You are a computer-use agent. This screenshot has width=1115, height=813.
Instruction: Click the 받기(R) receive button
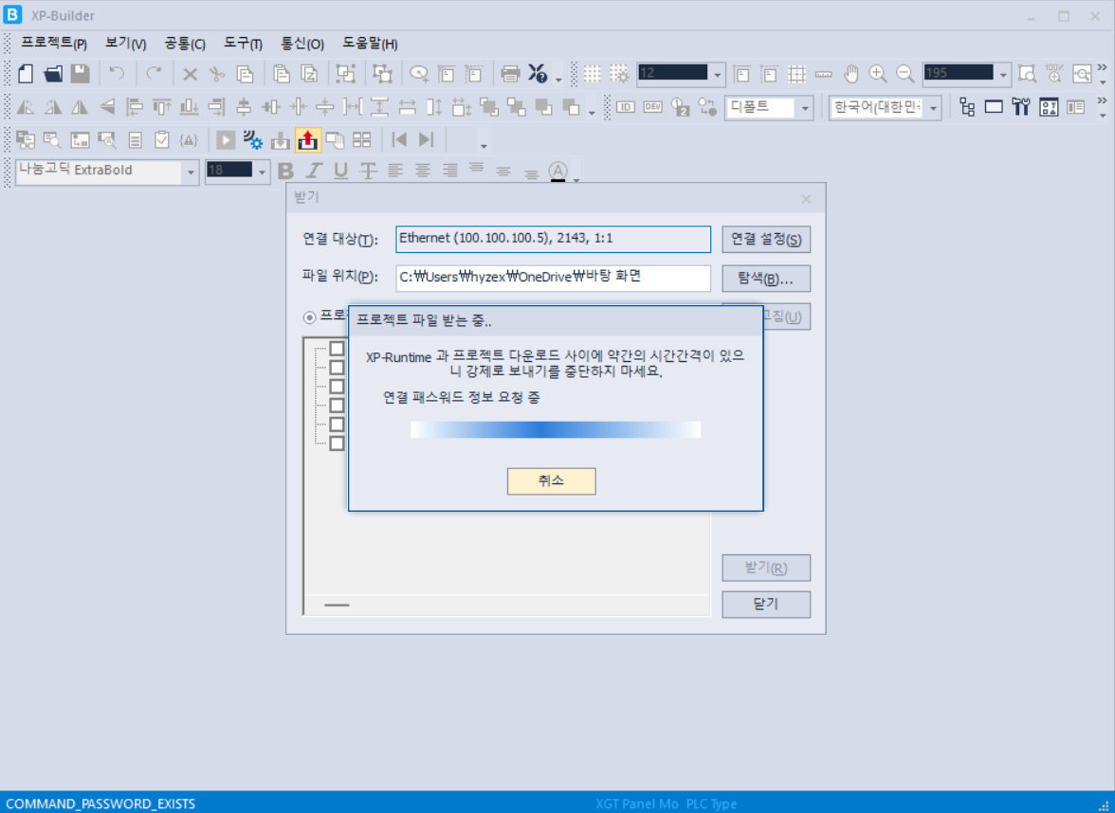tap(766, 568)
